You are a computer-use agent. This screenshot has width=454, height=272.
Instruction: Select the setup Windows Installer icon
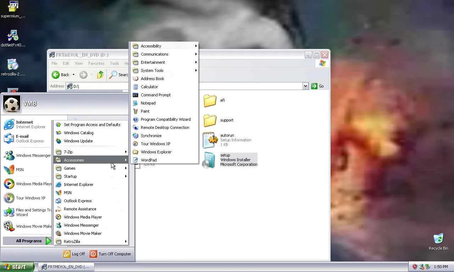pos(209,160)
